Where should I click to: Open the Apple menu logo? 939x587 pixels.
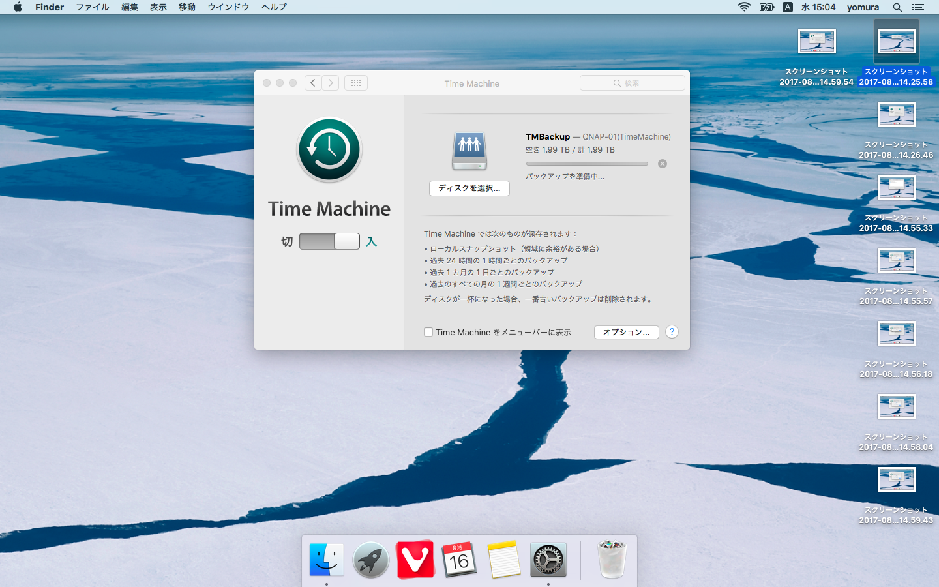coord(18,7)
